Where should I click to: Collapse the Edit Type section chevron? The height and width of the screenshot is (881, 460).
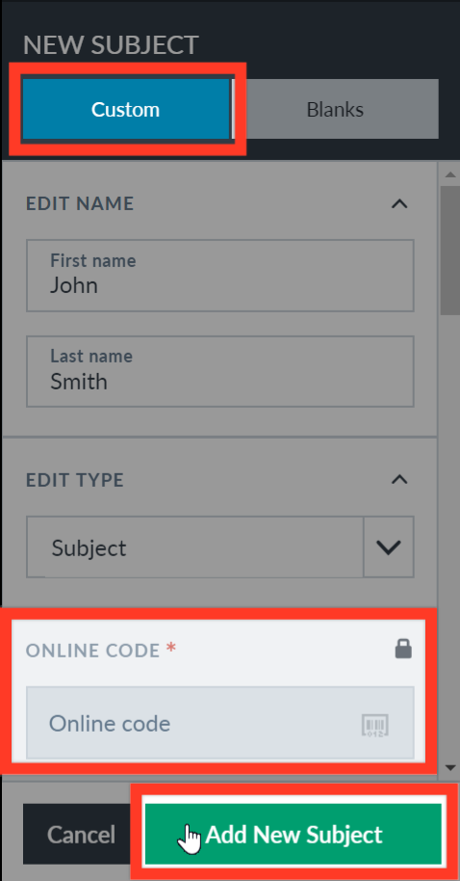point(399,479)
